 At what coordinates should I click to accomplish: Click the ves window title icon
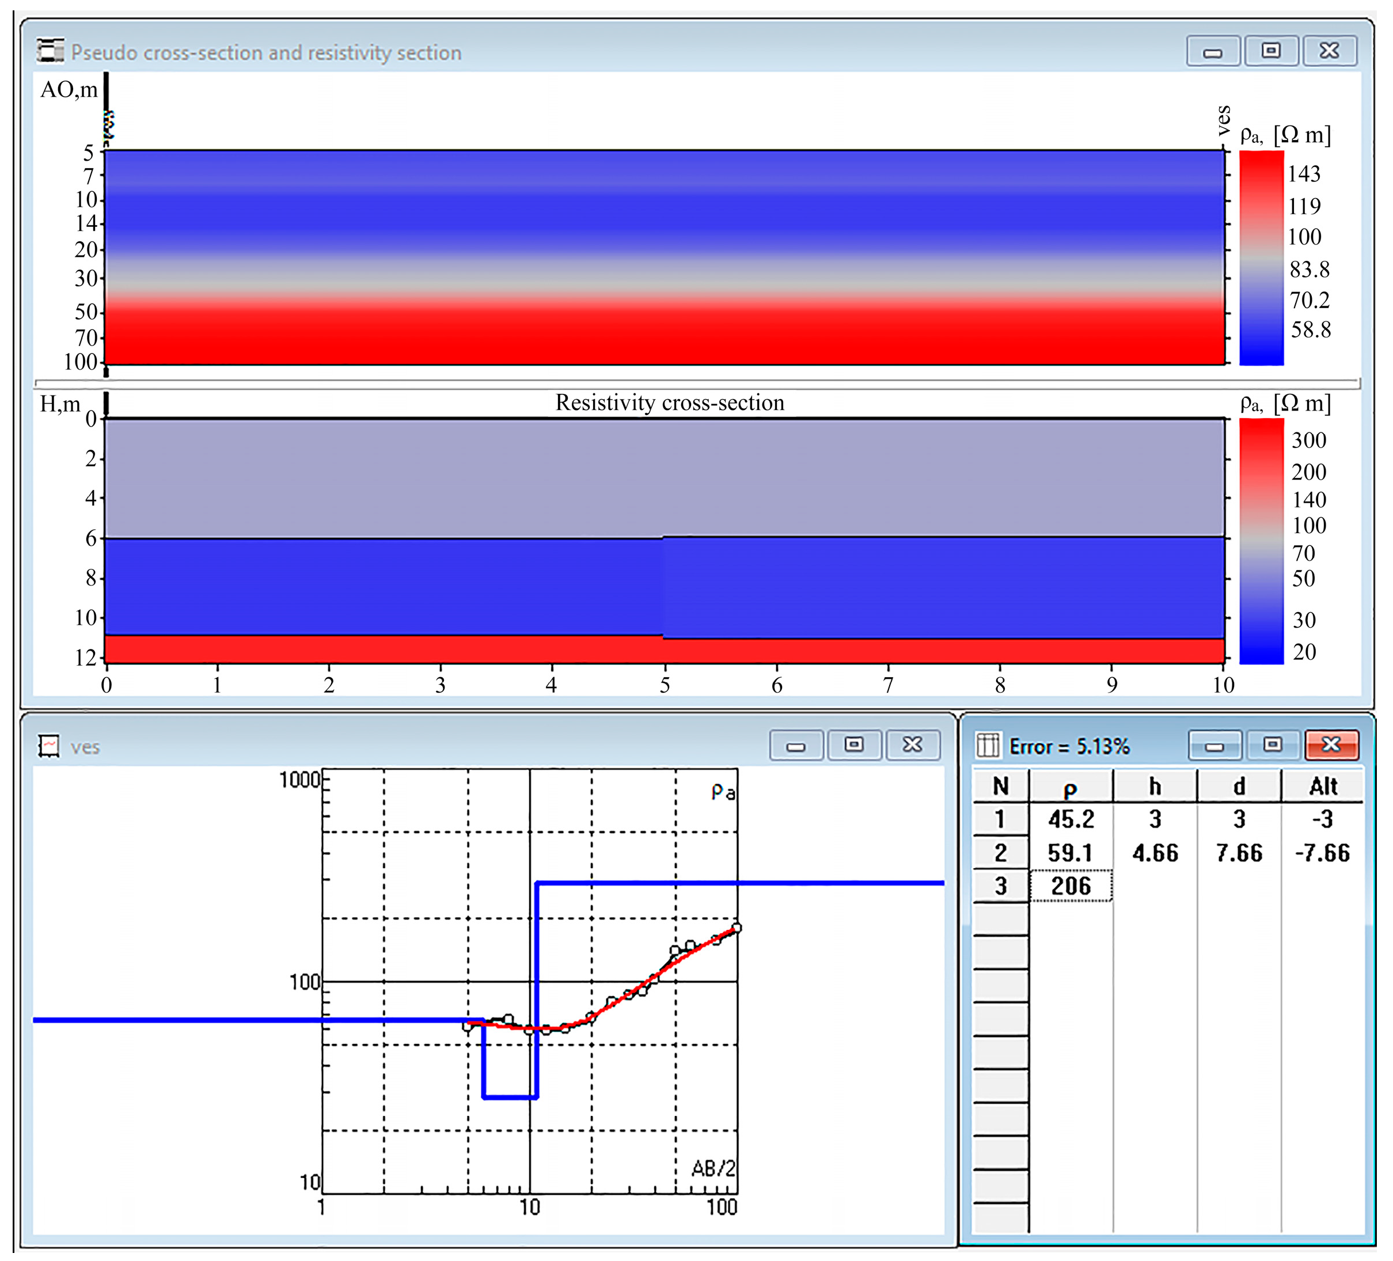point(48,746)
